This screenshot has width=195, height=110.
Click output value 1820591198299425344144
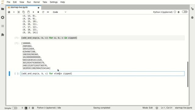(x=36, y=68)
